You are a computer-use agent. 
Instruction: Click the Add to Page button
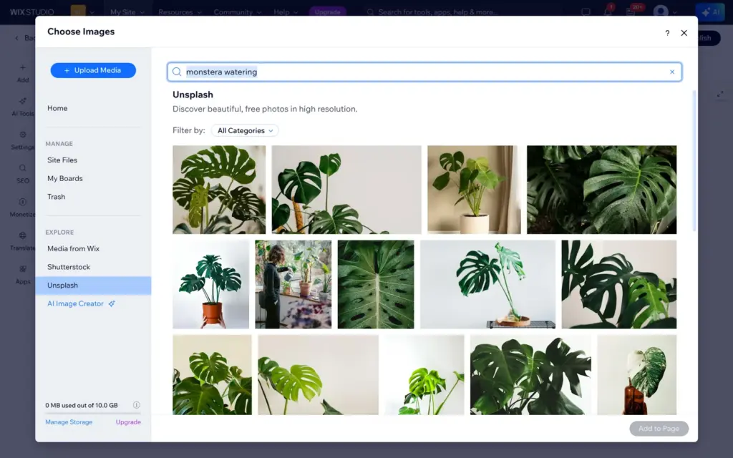[x=659, y=429]
